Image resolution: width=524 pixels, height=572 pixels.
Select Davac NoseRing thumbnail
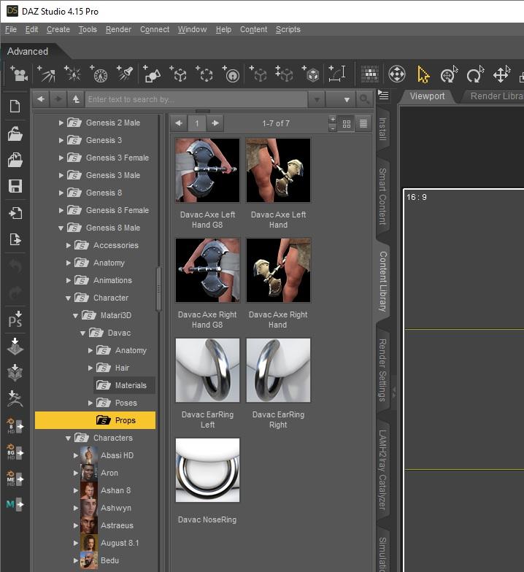tap(207, 470)
